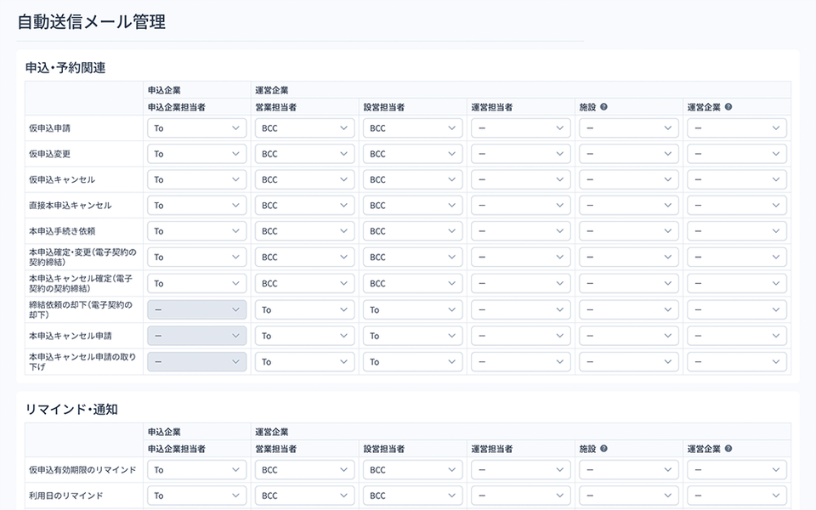Open 営業担当者 dropdown for 本申込キャンセル申請
The image size is (816, 510).
(304, 336)
